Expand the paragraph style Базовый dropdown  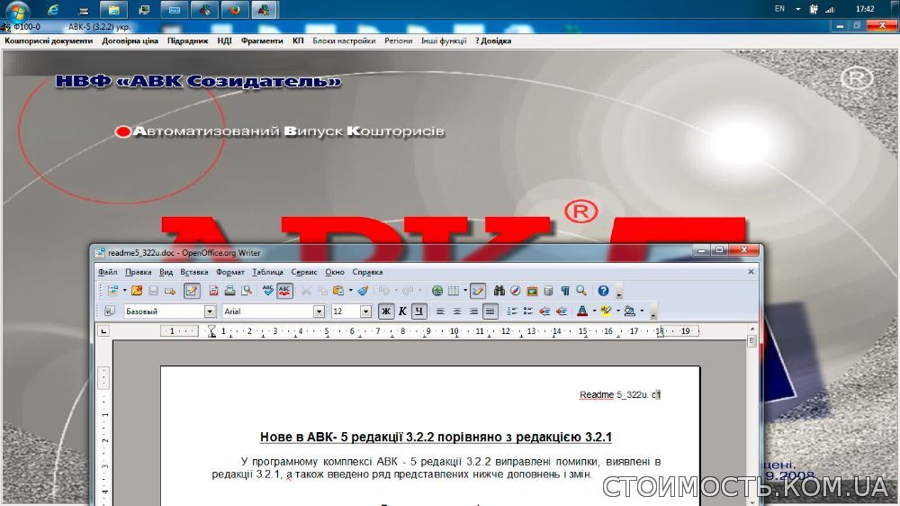[210, 312]
